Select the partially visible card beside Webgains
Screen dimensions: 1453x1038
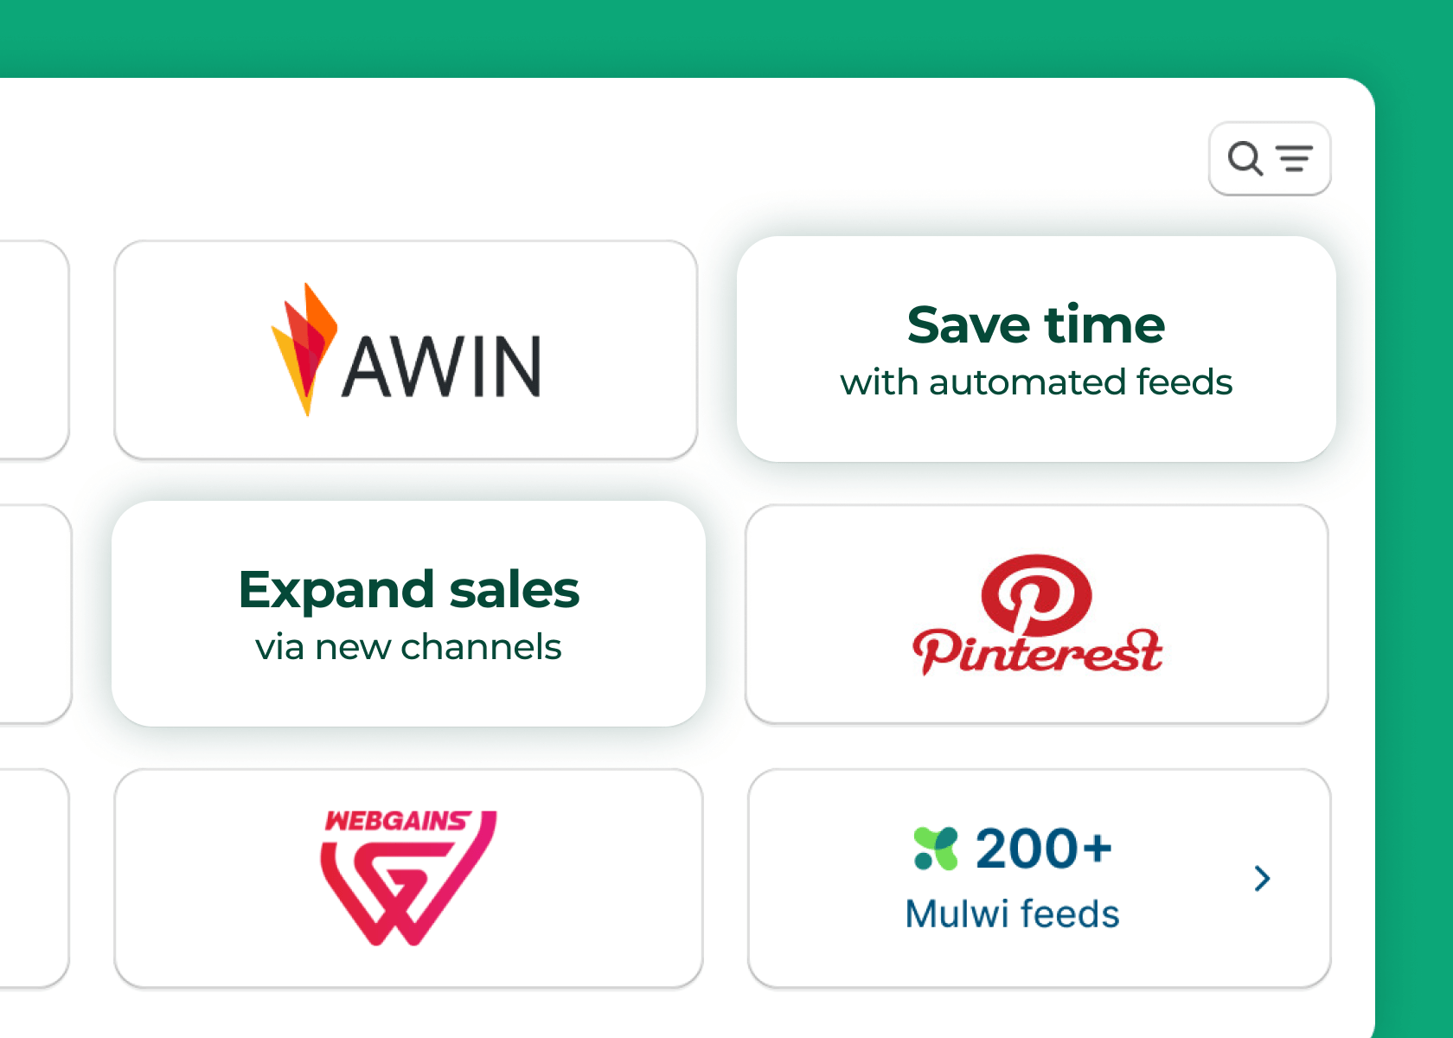(35, 878)
